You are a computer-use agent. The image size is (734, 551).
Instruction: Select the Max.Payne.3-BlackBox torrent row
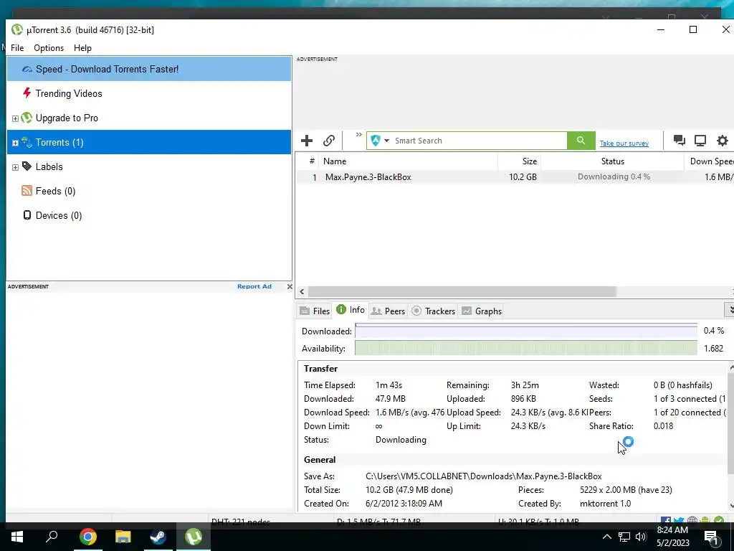515,177
